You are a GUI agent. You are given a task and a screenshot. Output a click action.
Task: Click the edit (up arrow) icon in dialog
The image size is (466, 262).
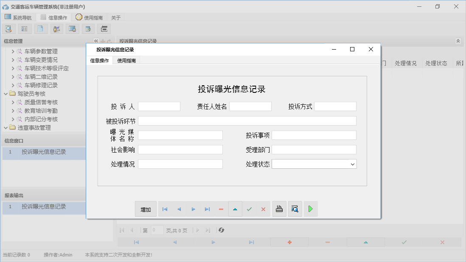pyautogui.click(x=235, y=209)
